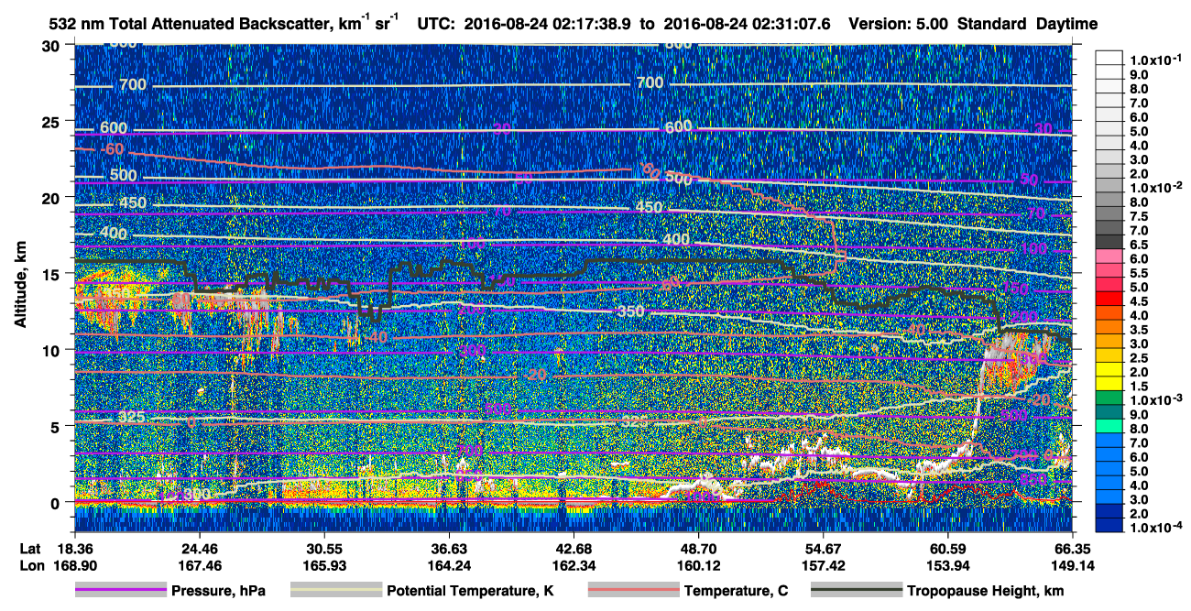This screenshot has width=1191, height=611.
Task: Click latitude value '48.70'
Action: click(x=698, y=548)
